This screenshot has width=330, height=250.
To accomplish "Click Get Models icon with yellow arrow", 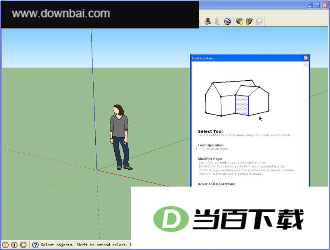I will coord(240,21).
